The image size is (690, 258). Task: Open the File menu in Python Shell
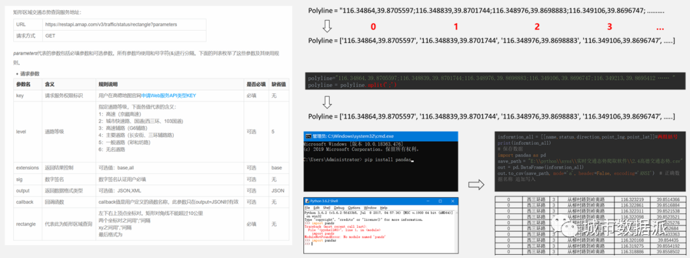(307, 208)
